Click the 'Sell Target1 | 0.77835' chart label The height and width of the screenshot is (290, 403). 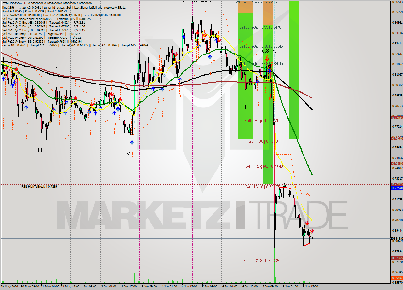click(x=264, y=120)
